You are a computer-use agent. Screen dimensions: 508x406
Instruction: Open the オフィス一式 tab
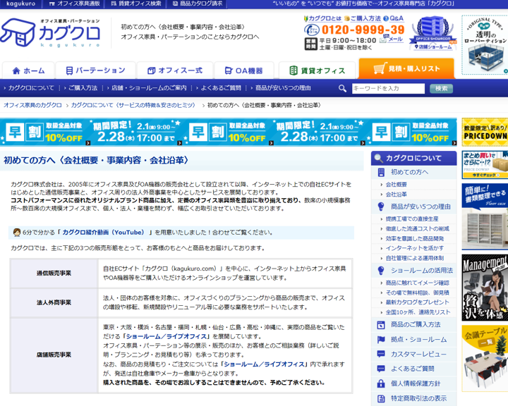[x=175, y=70]
